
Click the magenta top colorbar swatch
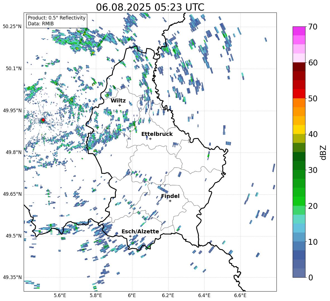[x=299, y=31]
